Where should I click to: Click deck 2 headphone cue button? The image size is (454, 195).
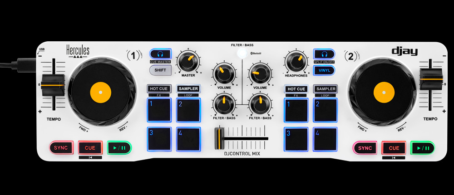[324, 54]
